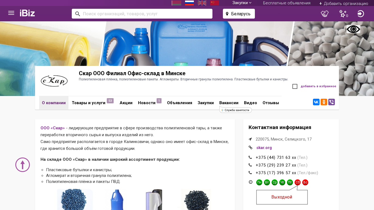Open the Отзывы tab
This screenshot has height=210, width=374.
click(271, 103)
